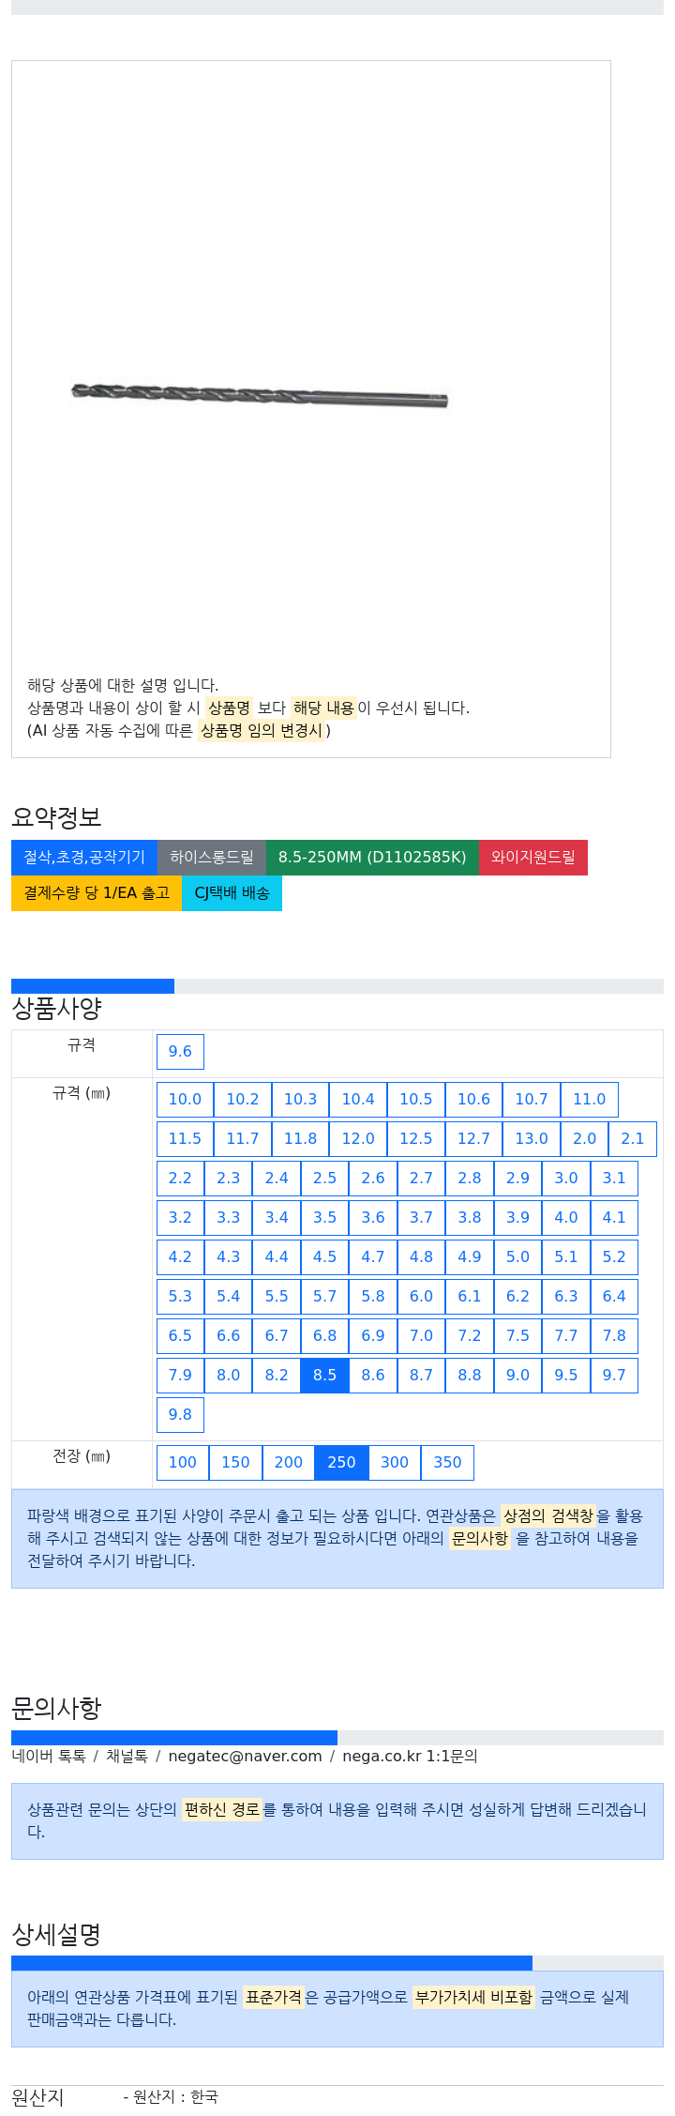Viewport: 675px width, 2116px height.
Task: Open the 와이지원드릴 red tag
Action: click(x=533, y=858)
